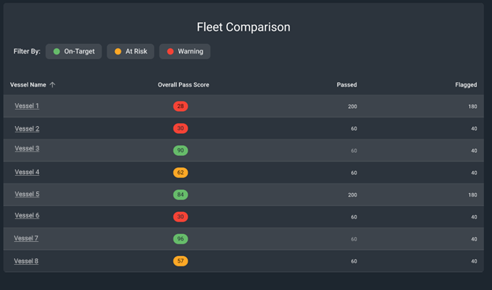This screenshot has height=290, width=492.
Task: Open the Vessel 3 link
Action: click(27, 148)
